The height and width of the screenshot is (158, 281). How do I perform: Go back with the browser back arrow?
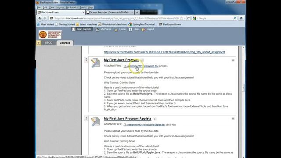[40, 18]
